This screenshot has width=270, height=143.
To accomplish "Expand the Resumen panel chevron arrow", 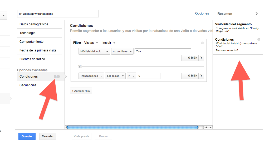I will coord(257,14).
